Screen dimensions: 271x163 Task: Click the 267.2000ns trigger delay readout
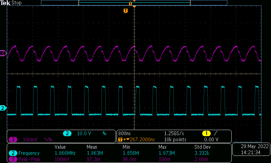click(x=142, y=140)
